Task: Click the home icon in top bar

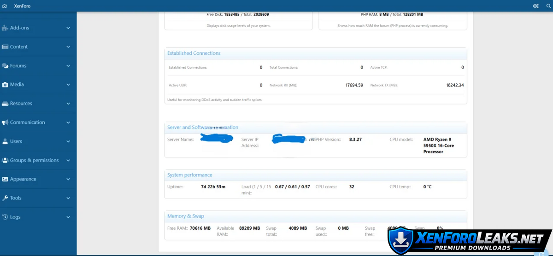Action: 5,6
